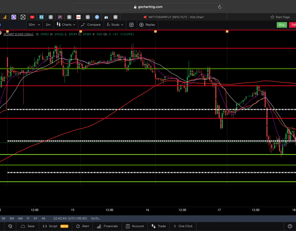This screenshot has width=296, height=231.
Task: Click the Replay label in chart toolbar
Action: coord(150,25)
